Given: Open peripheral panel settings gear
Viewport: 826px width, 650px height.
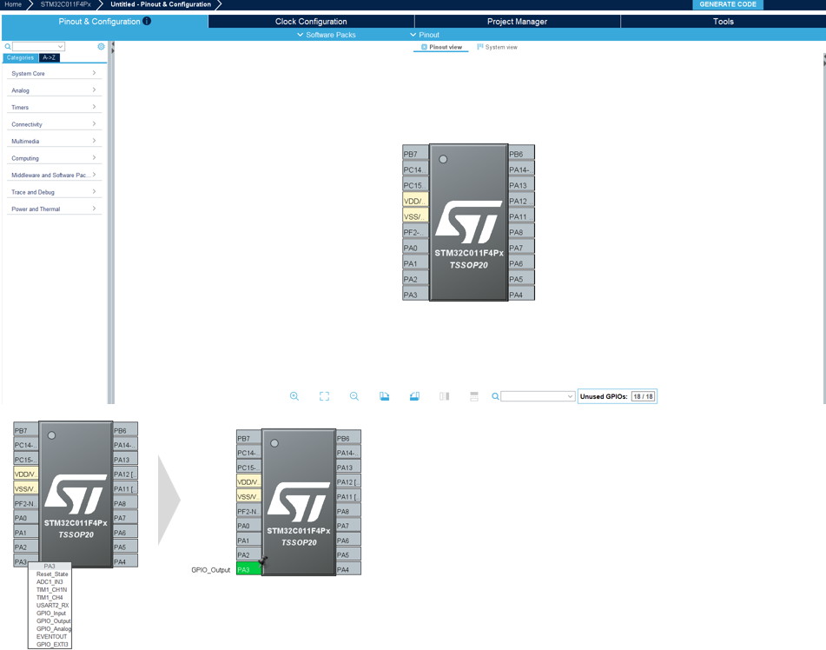Looking at the screenshot, I should point(101,47).
